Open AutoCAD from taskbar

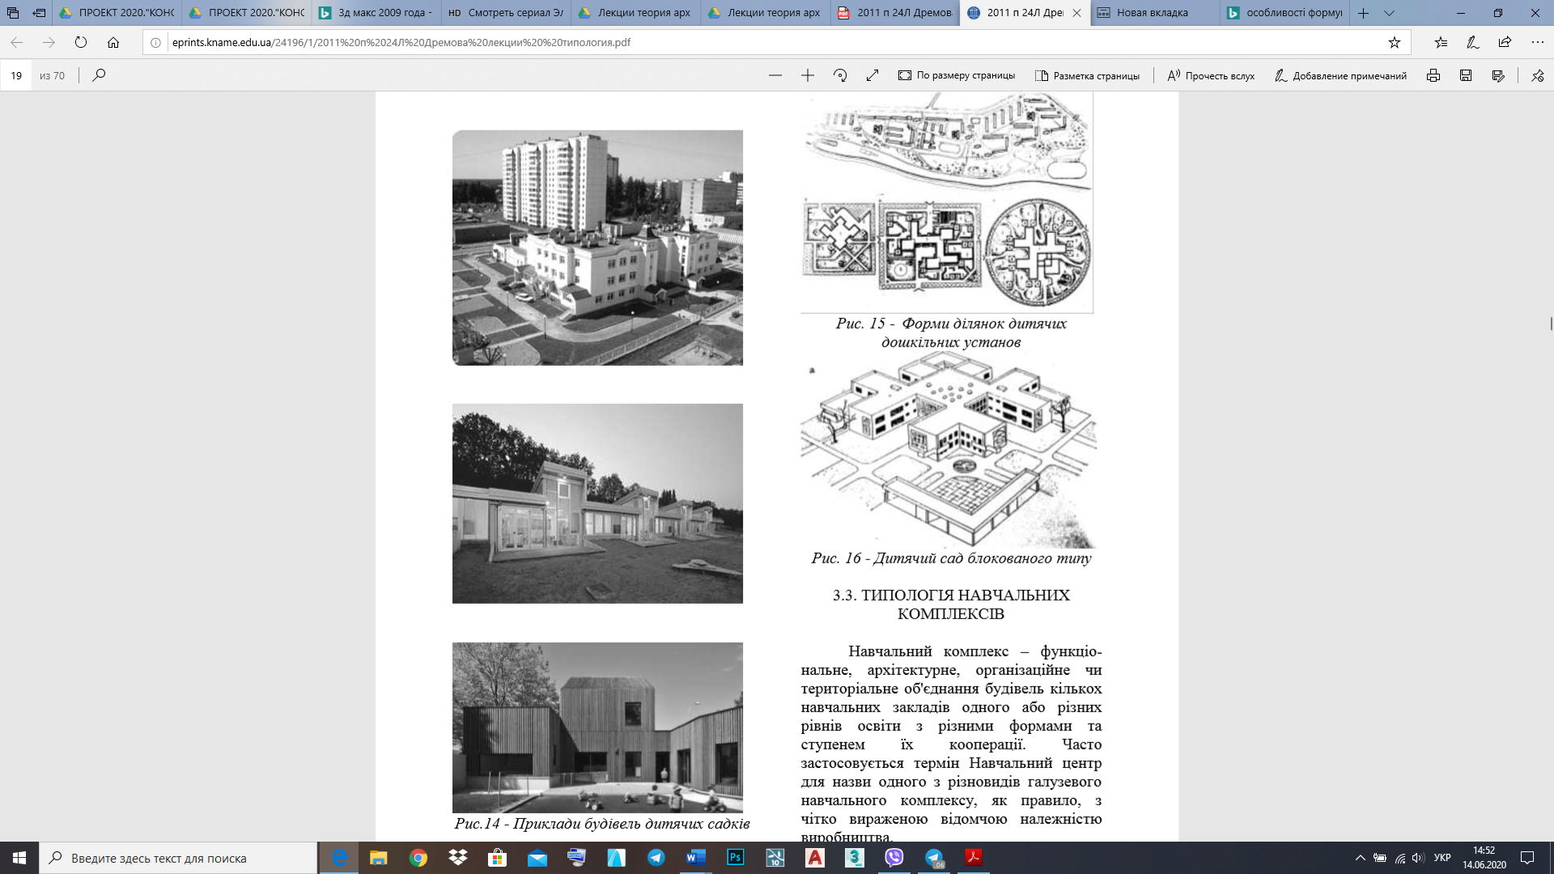pyautogui.click(x=815, y=858)
